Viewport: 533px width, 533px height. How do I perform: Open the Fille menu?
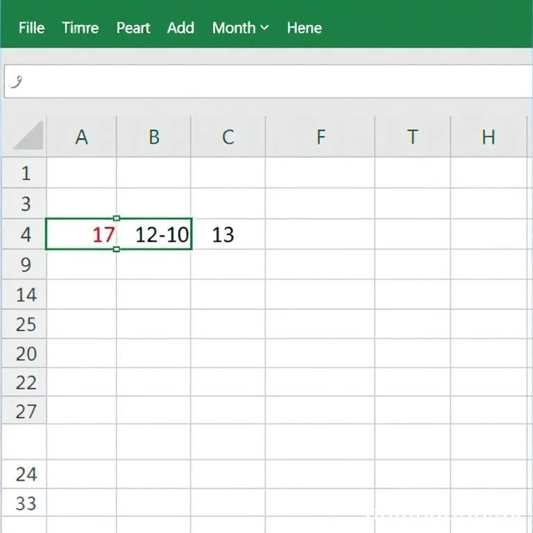[31, 28]
